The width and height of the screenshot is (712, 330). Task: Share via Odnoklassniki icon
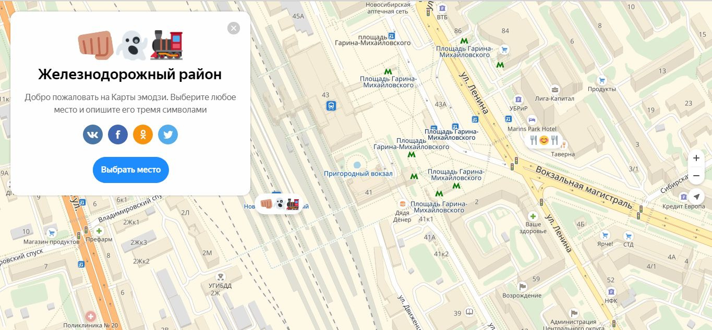click(x=143, y=135)
